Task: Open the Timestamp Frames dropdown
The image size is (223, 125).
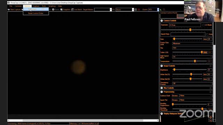Action: (192, 83)
